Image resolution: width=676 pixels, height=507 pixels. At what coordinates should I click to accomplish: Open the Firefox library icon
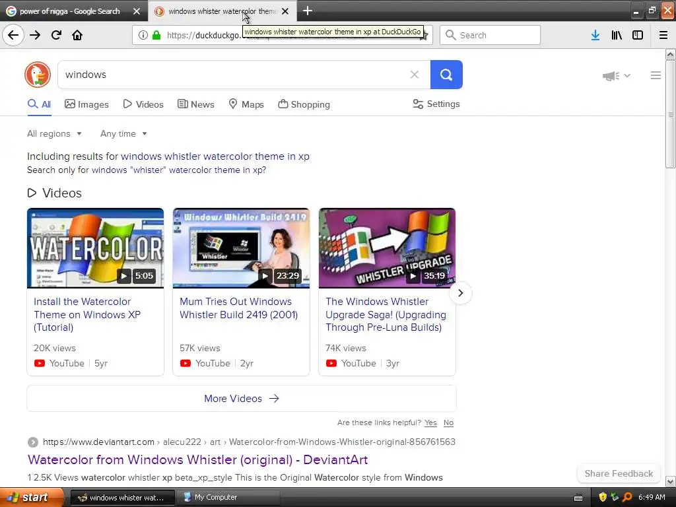617,35
